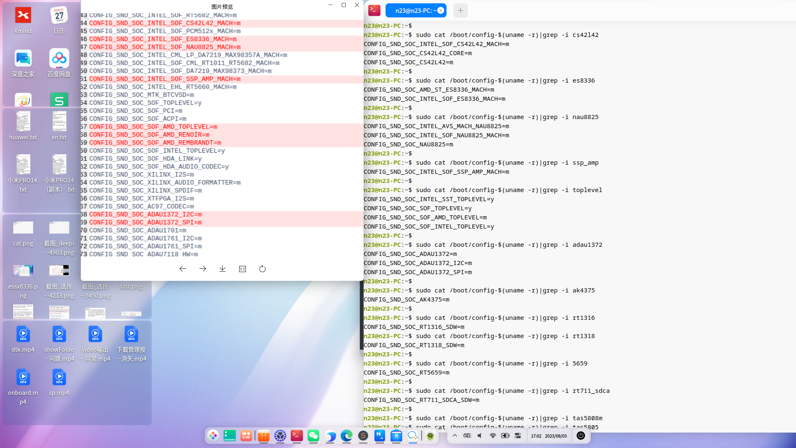The height and width of the screenshot is (448, 796).
Task: Open a new terminal tab with the plus button
Action: coord(460,10)
